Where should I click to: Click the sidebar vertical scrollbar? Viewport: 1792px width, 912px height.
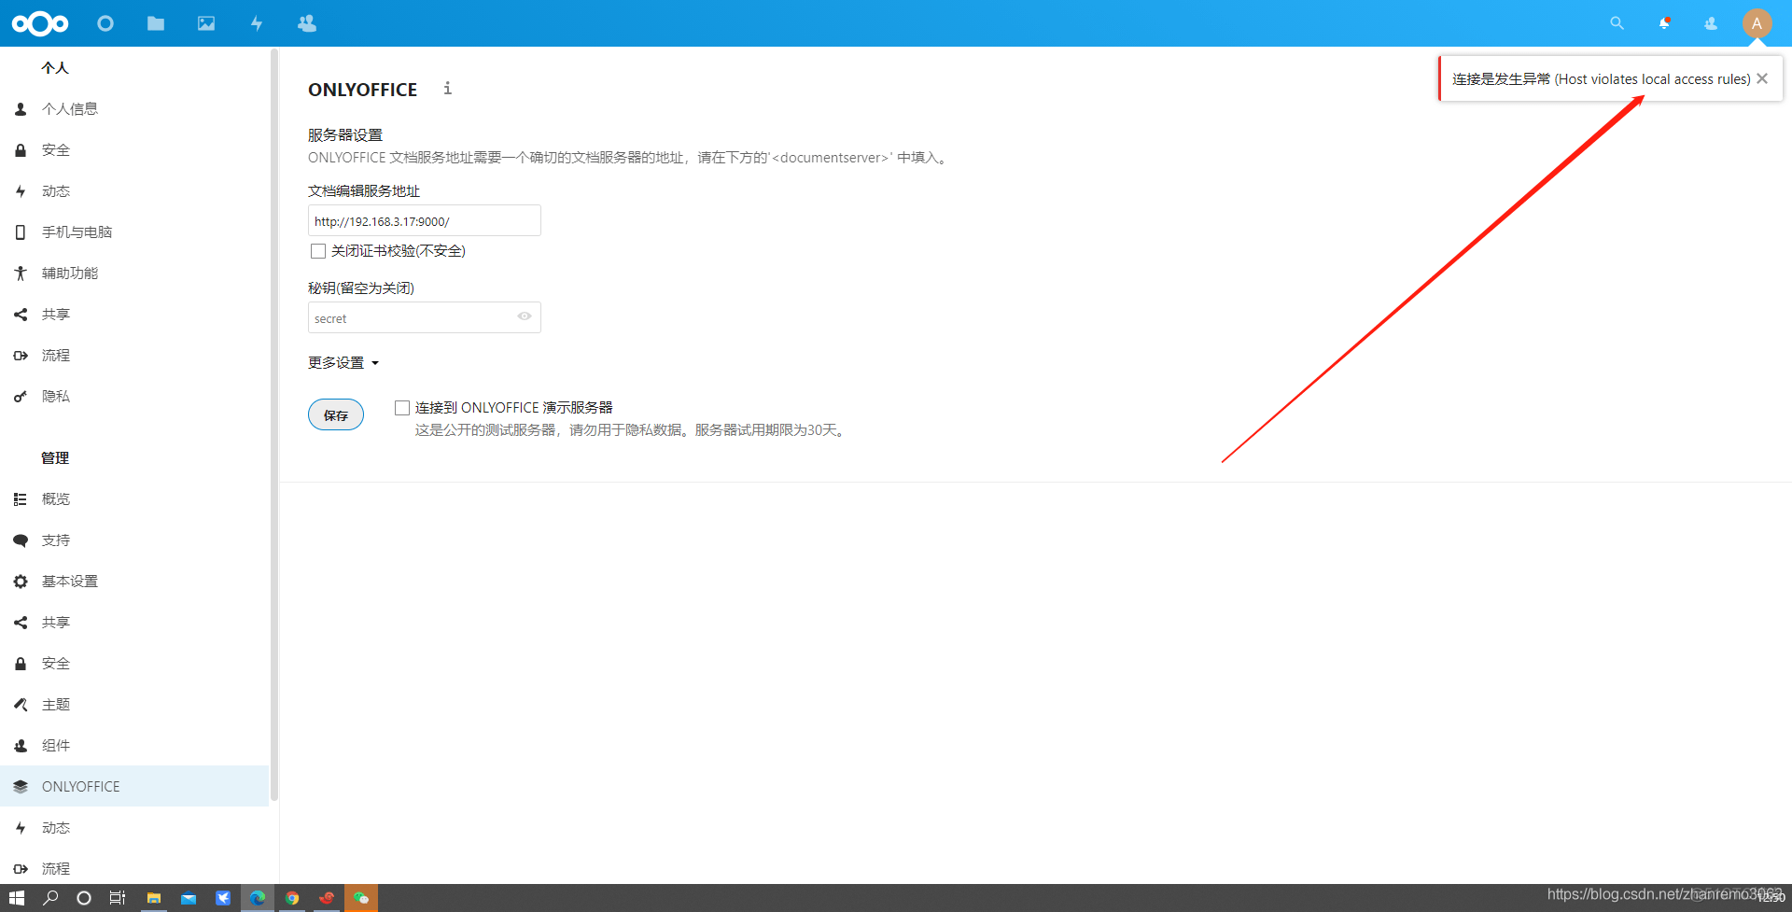pos(274,425)
